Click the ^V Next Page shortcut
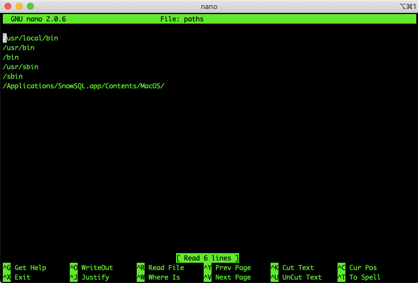418x283 pixels. click(x=227, y=277)
